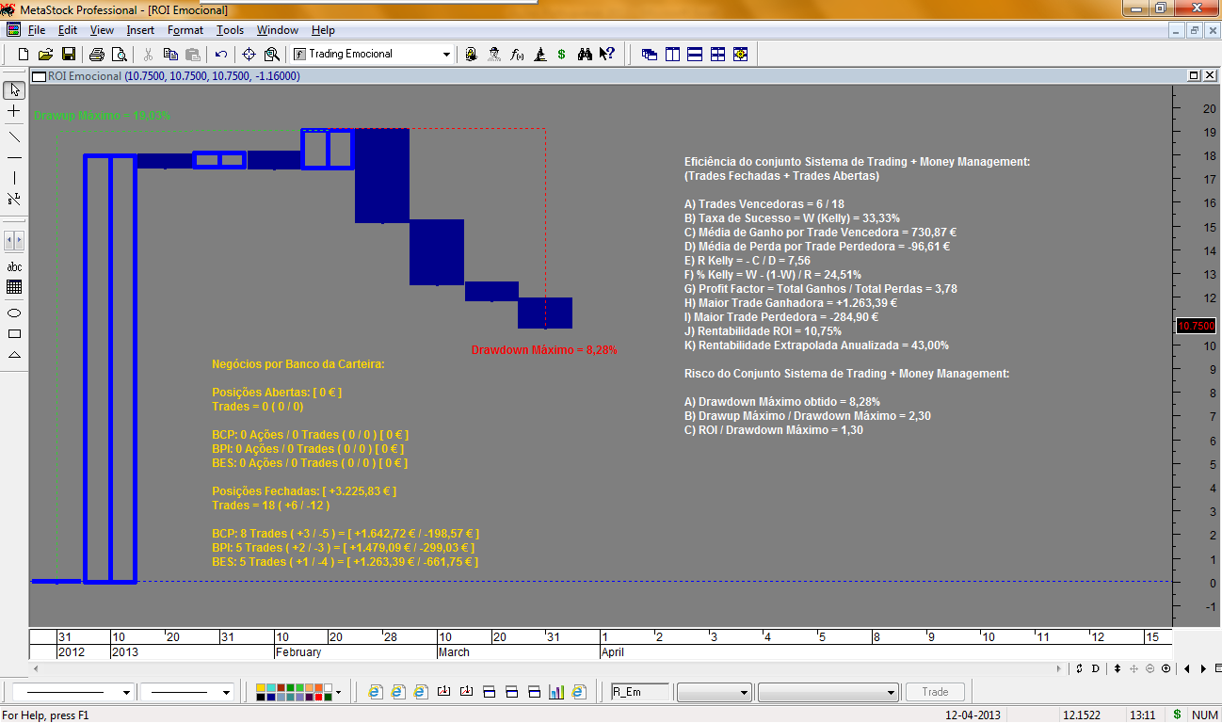Open the Help menu
The height and width of the screenshot is (723, 1222).
tap(323, 30)
